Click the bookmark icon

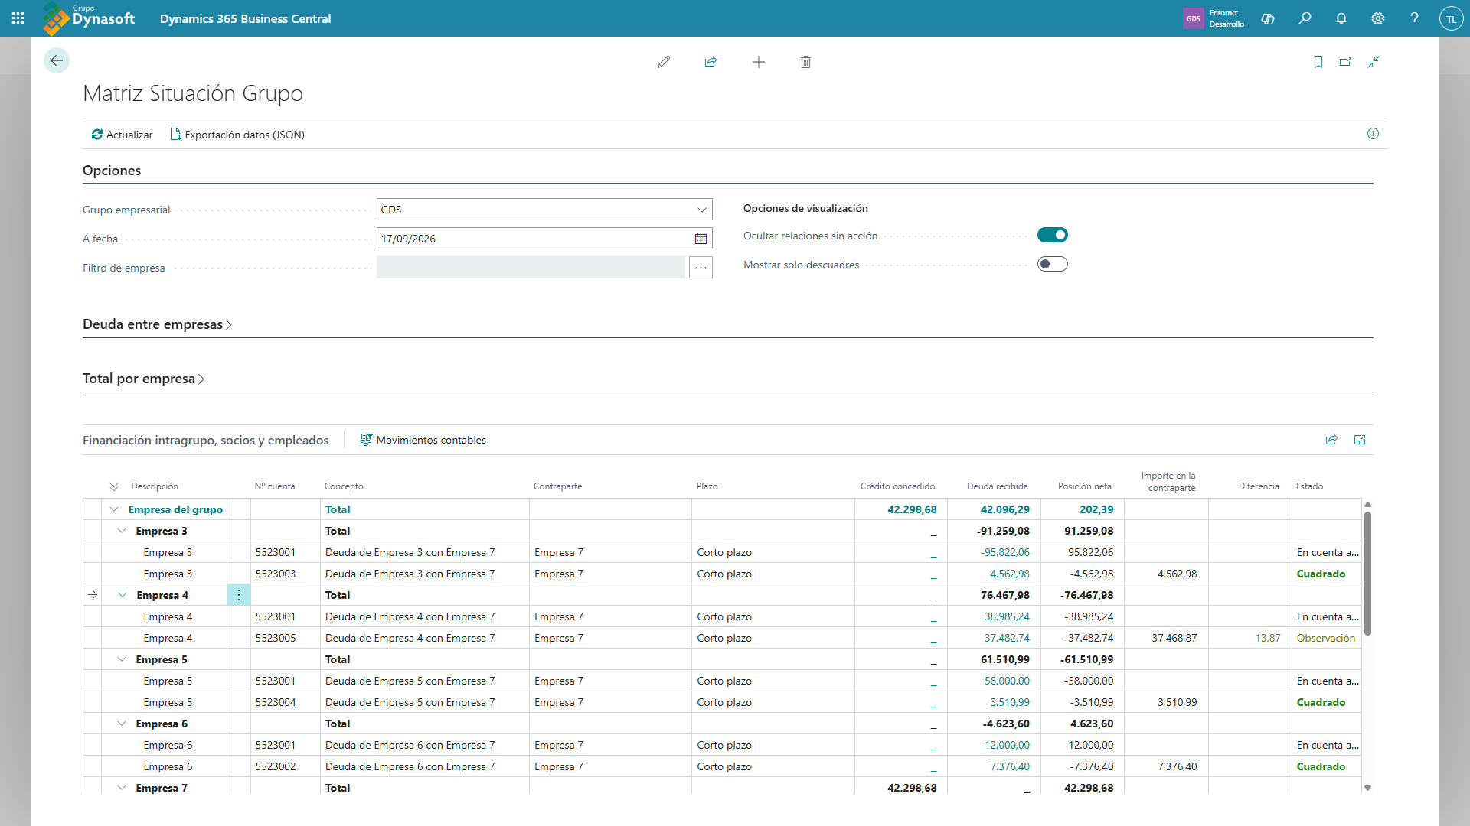click(1318, 62)
